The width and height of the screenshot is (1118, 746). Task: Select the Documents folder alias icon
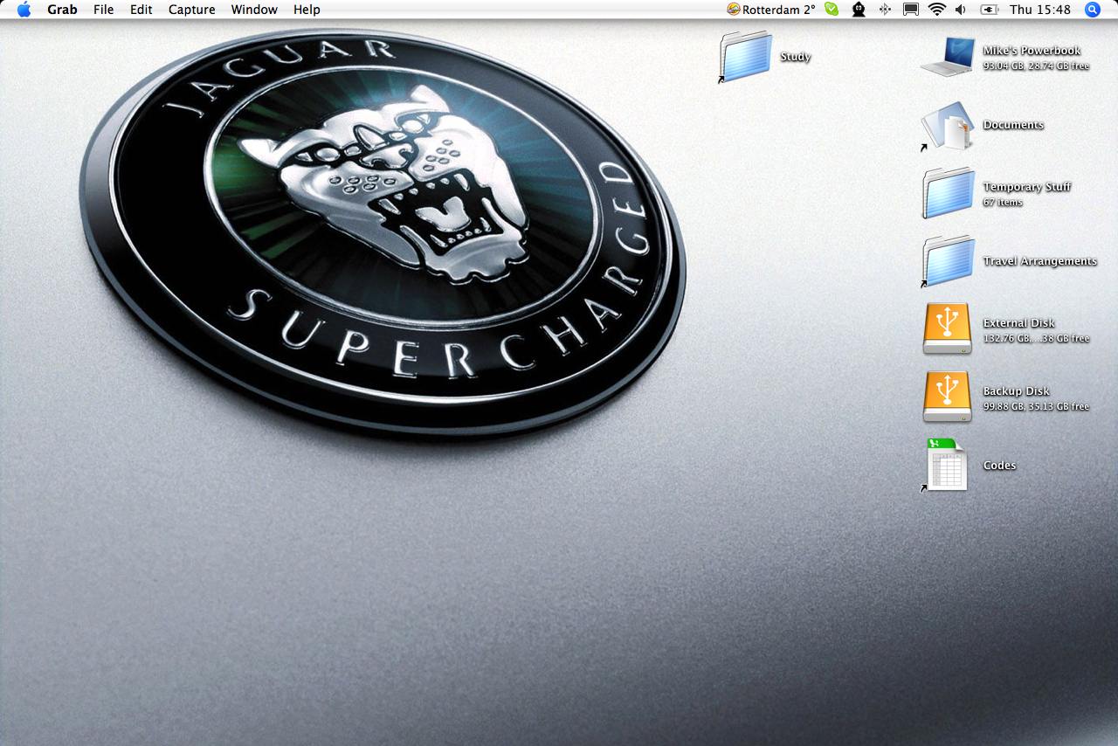pyautogui.click(x=948, y=127)
